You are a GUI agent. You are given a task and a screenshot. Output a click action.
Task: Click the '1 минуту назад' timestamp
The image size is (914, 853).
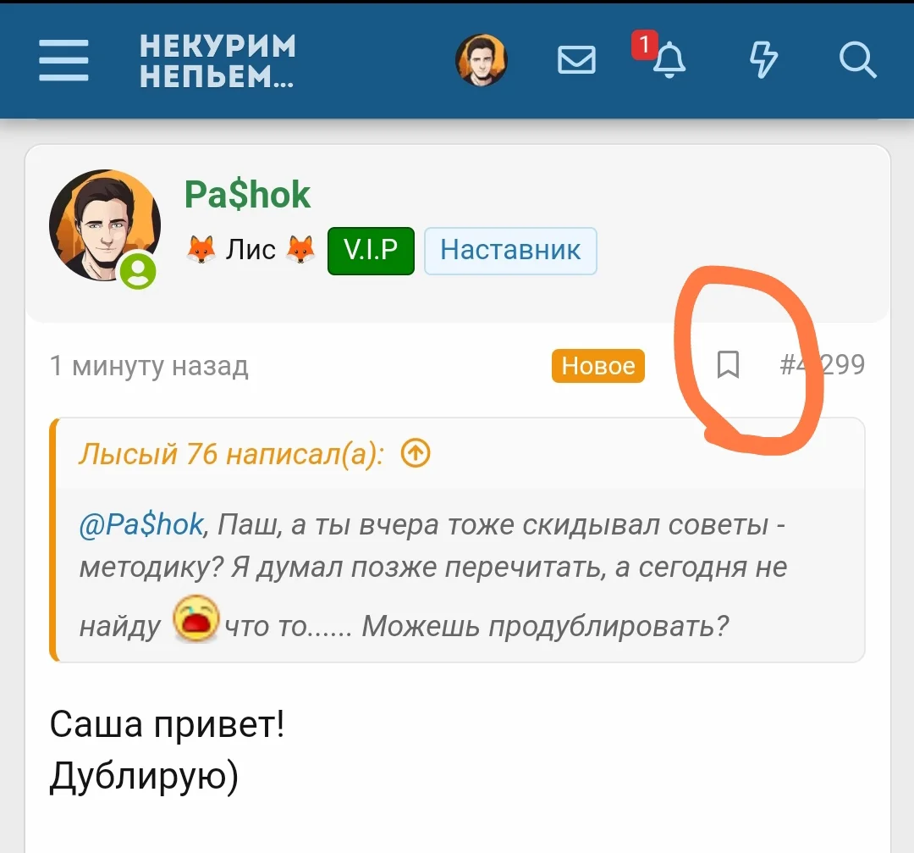pyautogui.click(x=149, y=366)
